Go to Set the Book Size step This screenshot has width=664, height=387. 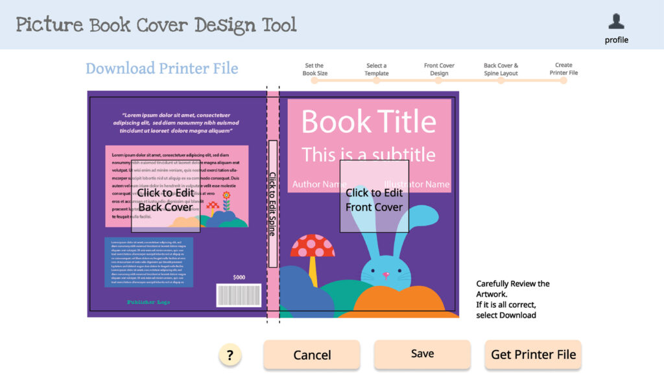pos(314,73)
